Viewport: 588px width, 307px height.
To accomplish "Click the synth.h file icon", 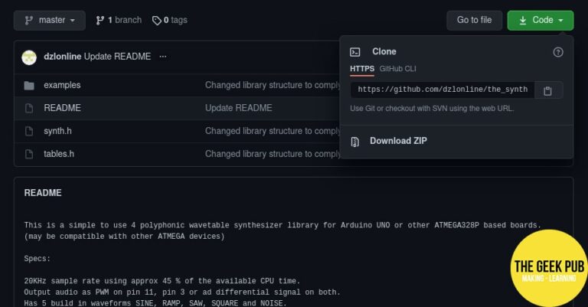I will pyautogui.click(x=29, y=131).
